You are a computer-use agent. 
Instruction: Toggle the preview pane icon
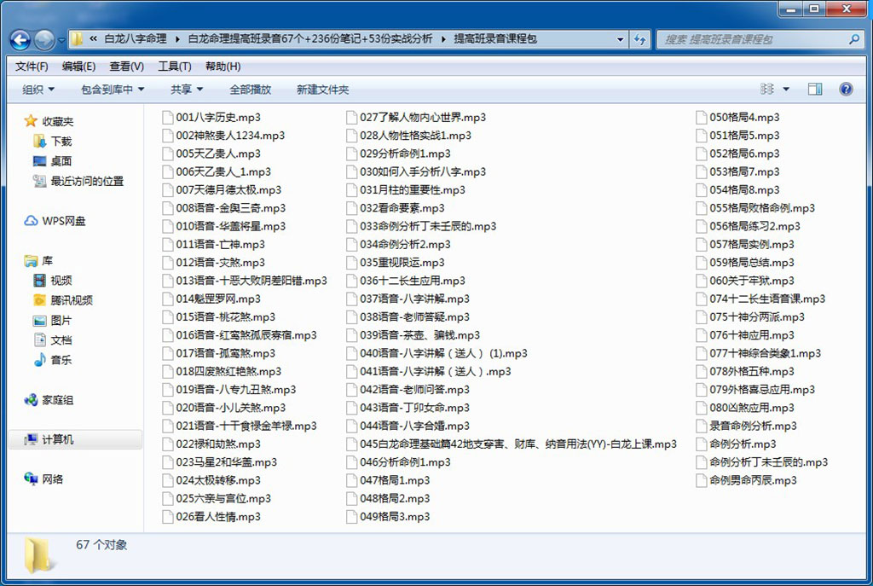click(815, 89)
